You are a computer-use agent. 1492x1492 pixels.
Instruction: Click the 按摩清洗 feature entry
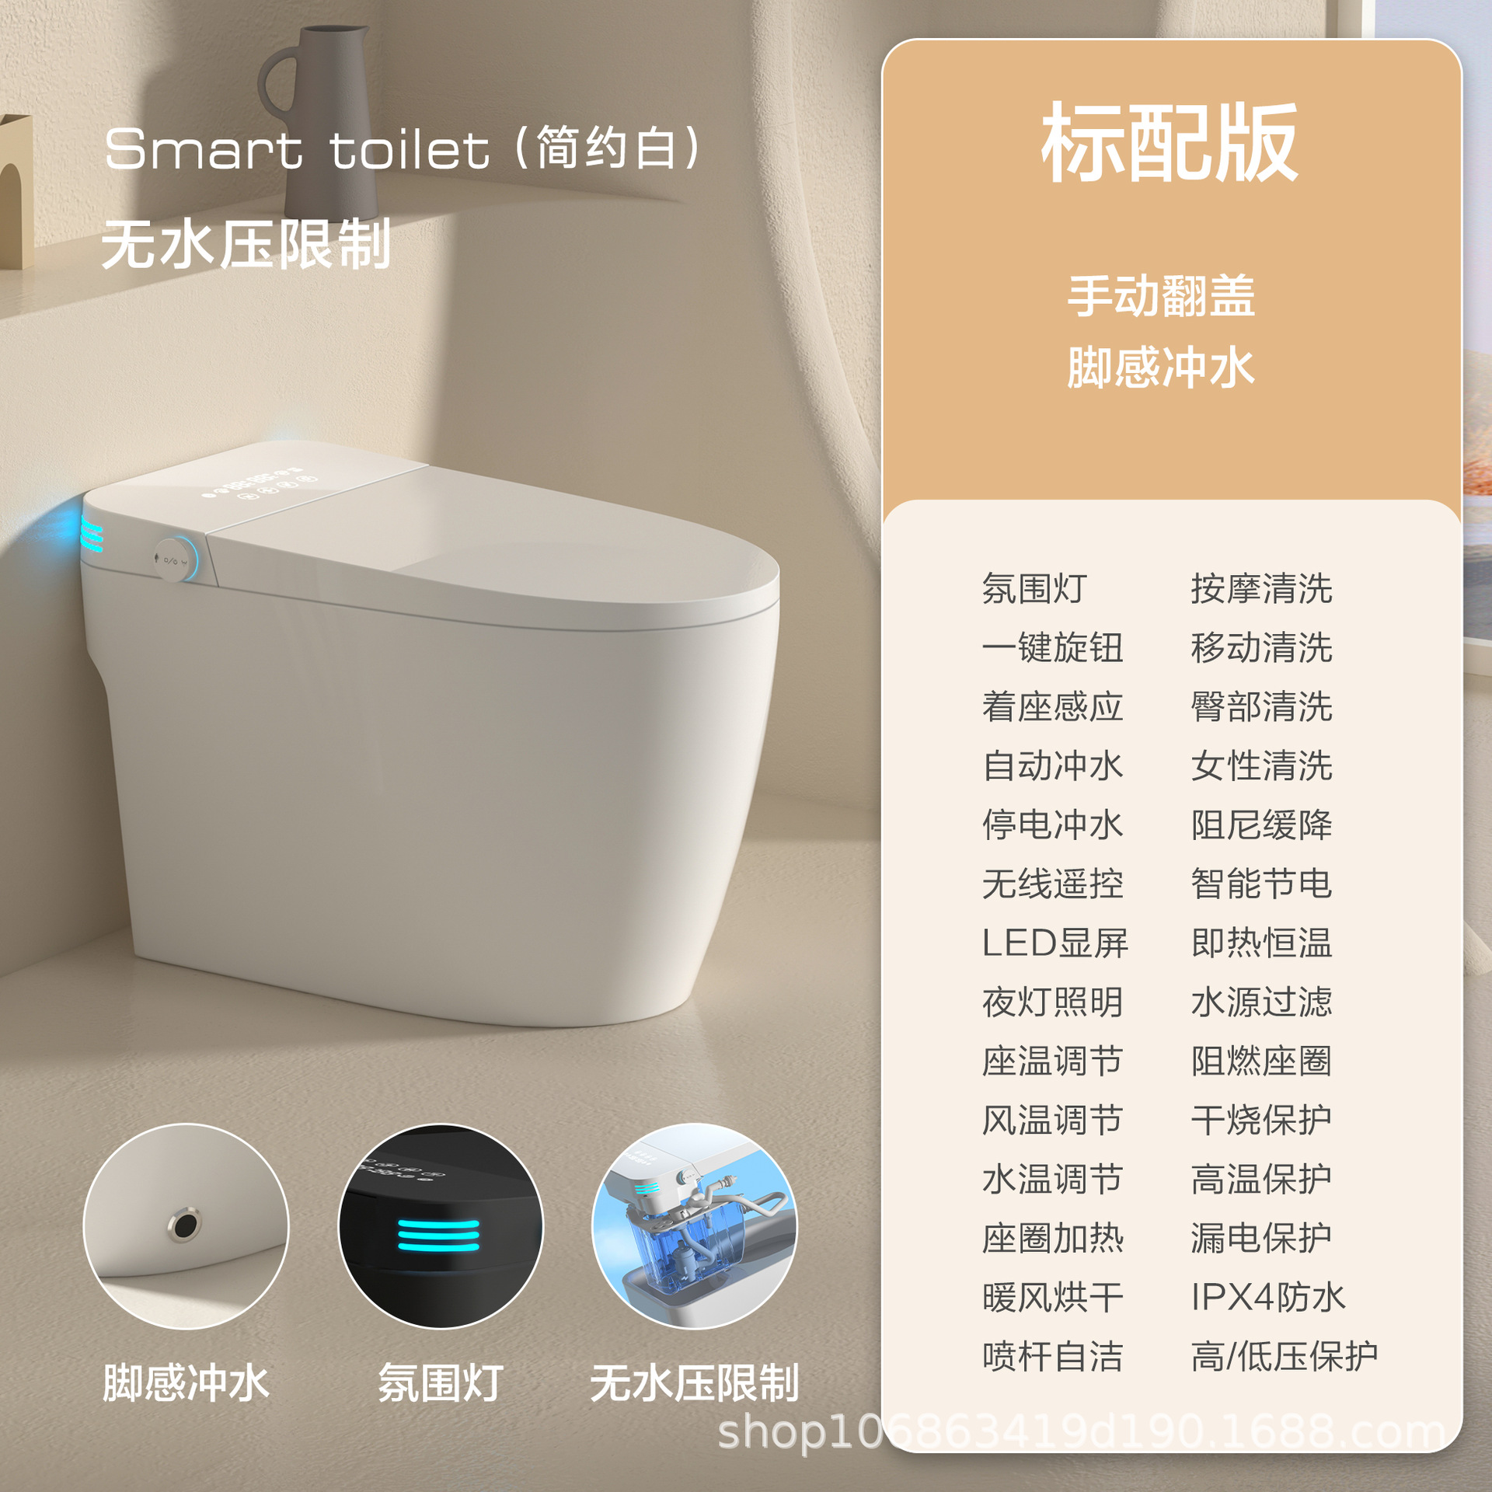coord(1262,588)
